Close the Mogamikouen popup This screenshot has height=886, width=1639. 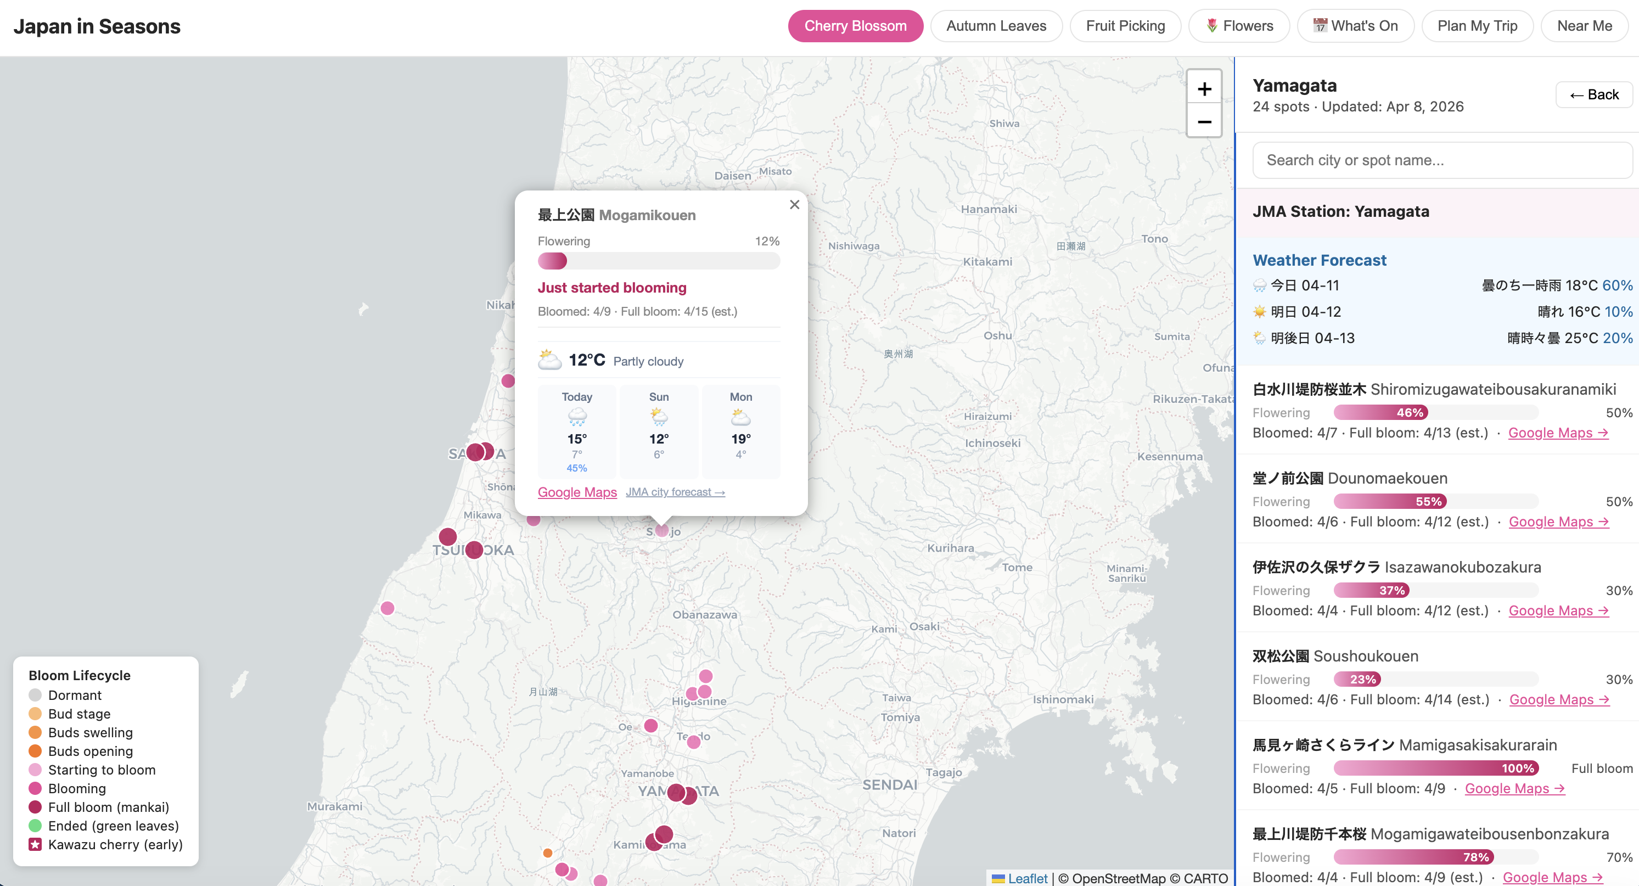click(x=794, y=204)
